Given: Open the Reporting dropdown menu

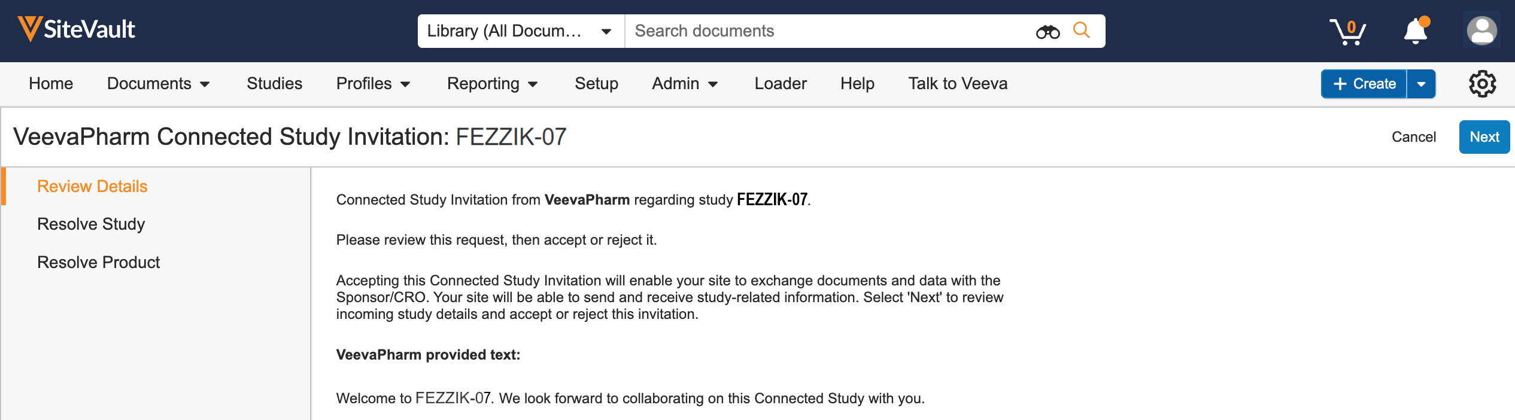Looking at the screenshot, I should (492, 84).
